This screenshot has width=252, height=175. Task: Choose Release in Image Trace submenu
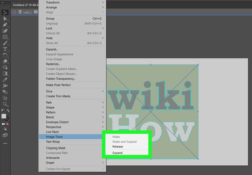[x=127, y=146]
